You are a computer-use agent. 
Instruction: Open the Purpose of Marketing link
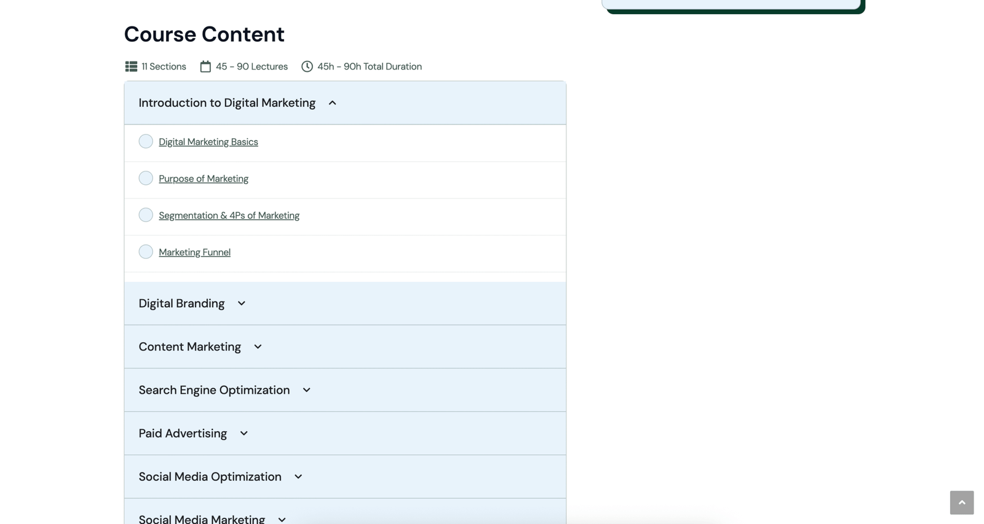[203, 179]
